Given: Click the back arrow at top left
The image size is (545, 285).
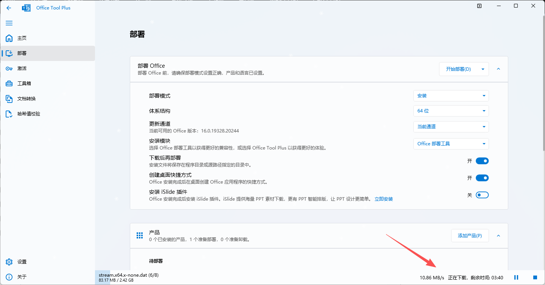Looking at the screenshot, I should click(9, 8).
